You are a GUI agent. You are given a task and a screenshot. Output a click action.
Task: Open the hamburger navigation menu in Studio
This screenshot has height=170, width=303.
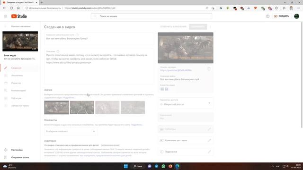pyautogui.click(x=6, y=16)
